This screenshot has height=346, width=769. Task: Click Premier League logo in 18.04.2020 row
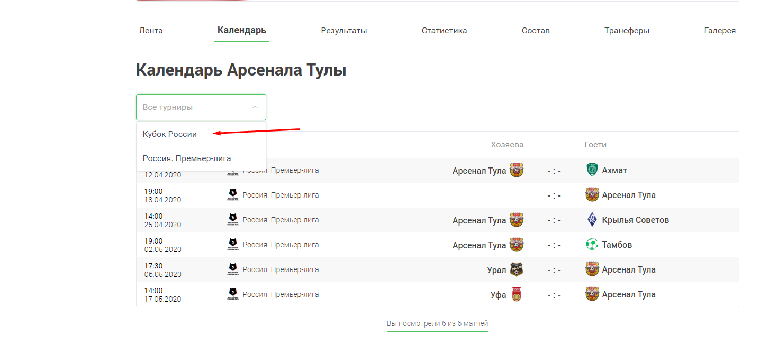click(x=232, y=195)
